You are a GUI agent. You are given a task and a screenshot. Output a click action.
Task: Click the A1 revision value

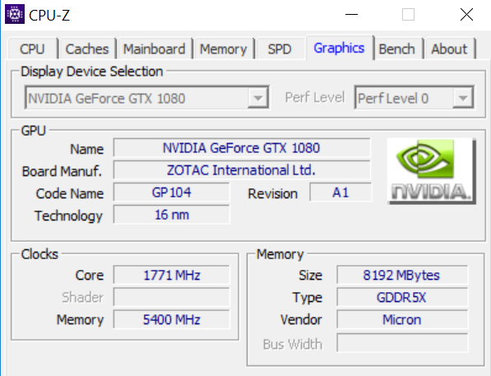[x=340, y=192]
